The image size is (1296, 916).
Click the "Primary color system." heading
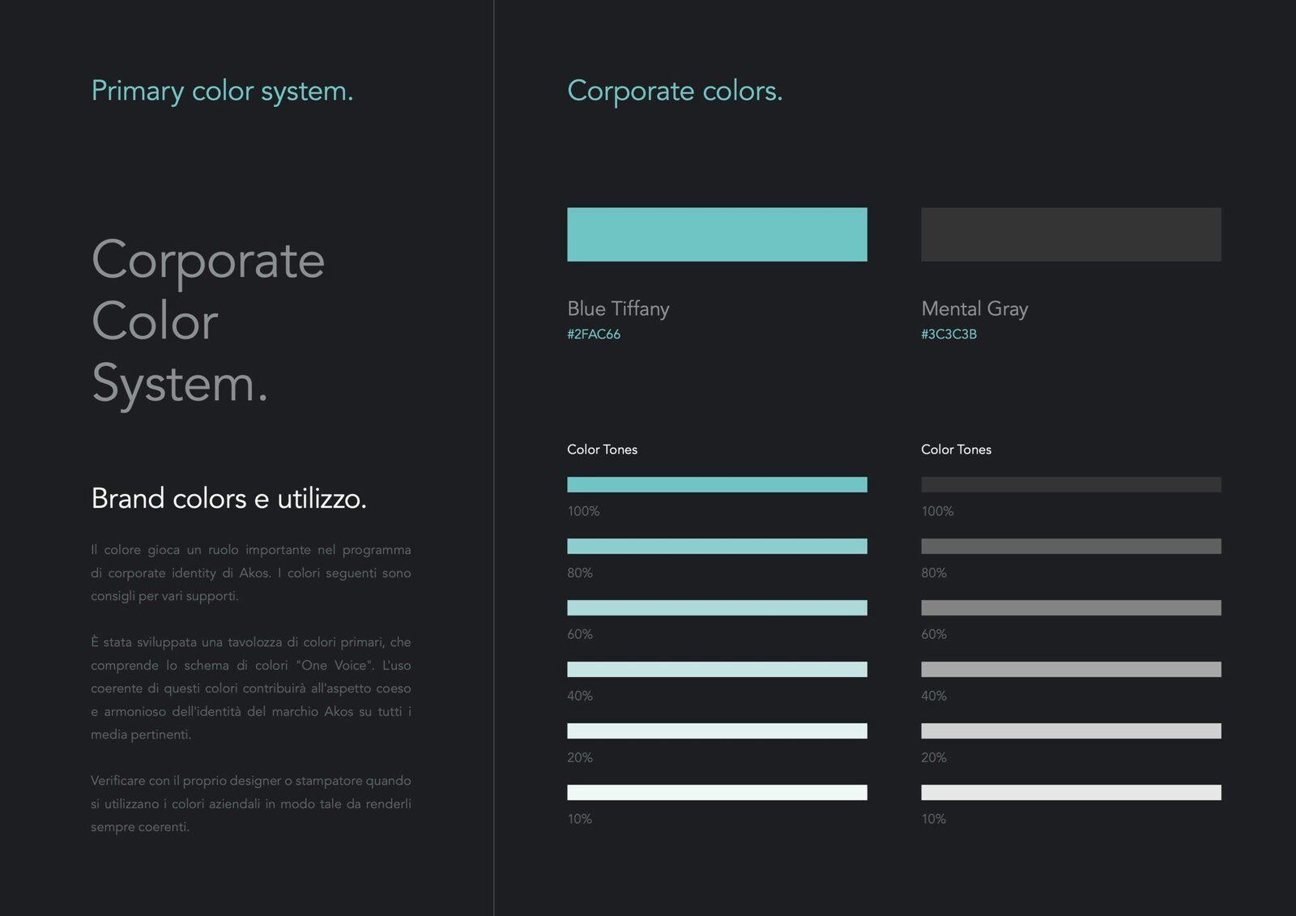pyautogui.click(x=222, y=91)
